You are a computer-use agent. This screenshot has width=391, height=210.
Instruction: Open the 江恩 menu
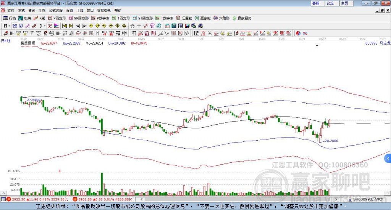pos(42,10)
